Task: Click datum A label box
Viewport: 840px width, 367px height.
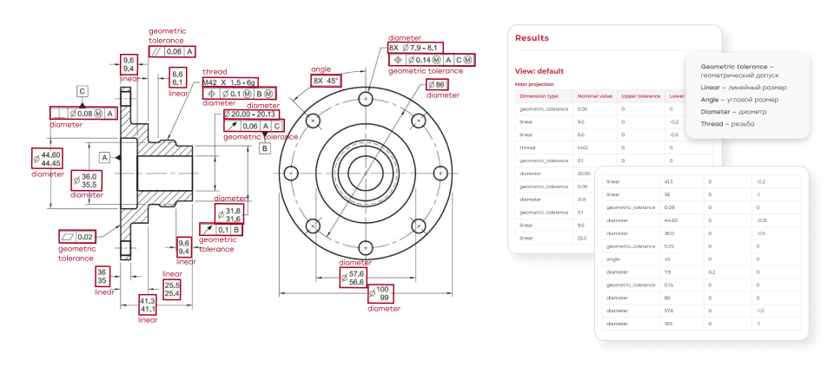Action: tap(104, 158)
